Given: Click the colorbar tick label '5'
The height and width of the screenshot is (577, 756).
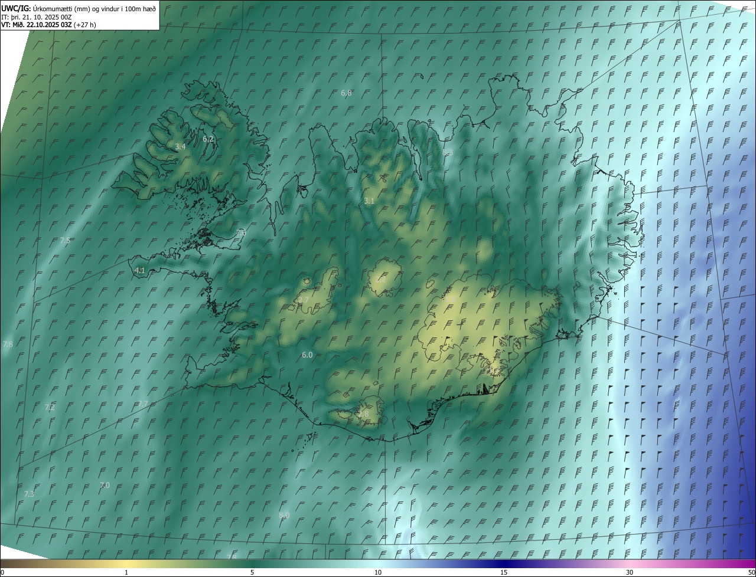Looking at the screenshot, I should click(252, 573).
